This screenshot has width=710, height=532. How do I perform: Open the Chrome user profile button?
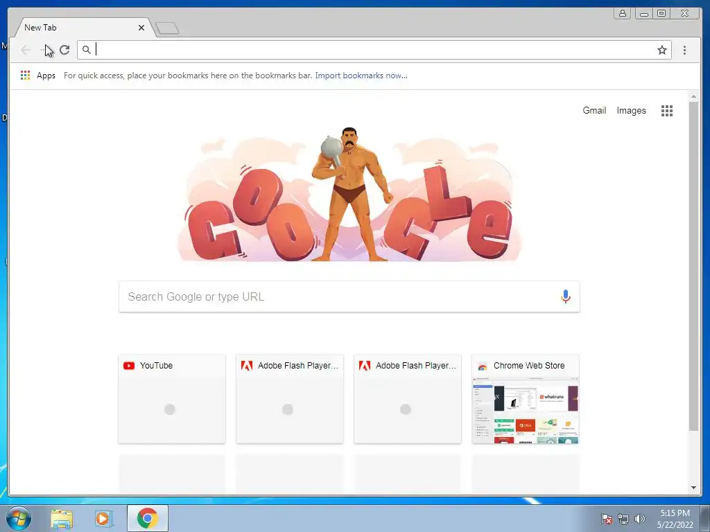coord(623,13)
